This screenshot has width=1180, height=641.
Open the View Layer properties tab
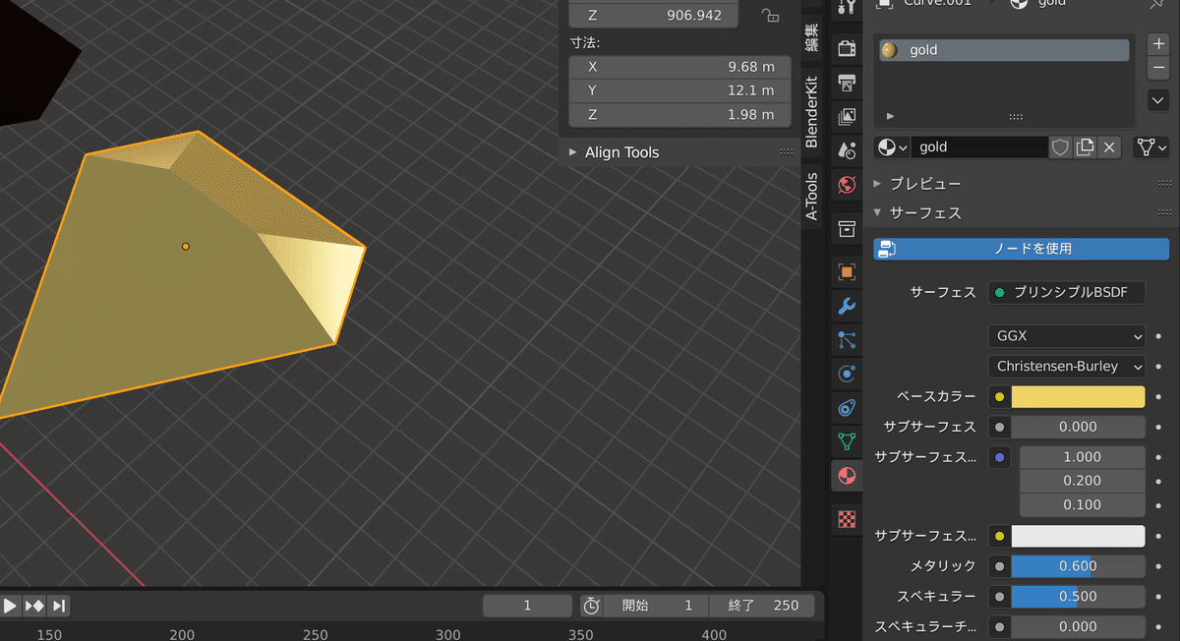click(x=846, y=117)
